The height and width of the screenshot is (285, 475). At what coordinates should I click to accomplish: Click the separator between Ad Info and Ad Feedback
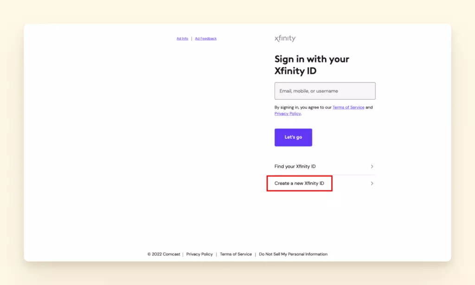click(192, 39)
